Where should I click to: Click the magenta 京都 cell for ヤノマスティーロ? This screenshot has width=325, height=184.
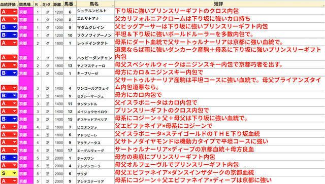click(26, 65)
